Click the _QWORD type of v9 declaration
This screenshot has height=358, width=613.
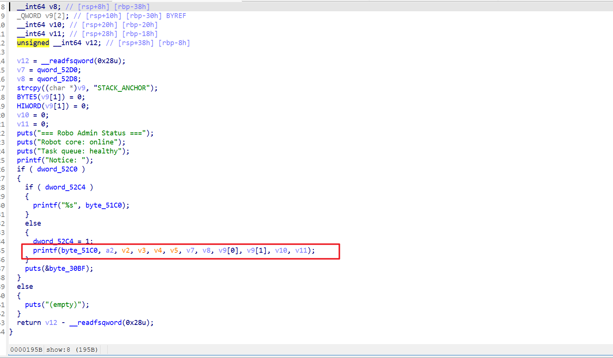tap(29, 16)
